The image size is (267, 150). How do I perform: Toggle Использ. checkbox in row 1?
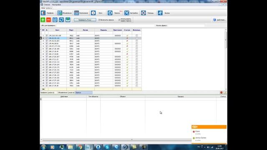(x=137, y=35)
